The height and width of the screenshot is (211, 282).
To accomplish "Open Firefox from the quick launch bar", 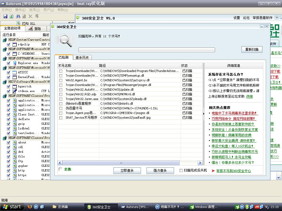I will pyautogui.click(x=30, y=207).
